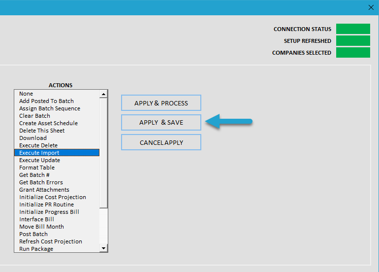The image size is (379, 272).
Task: Click the highlighted Execute Import action
Action: 57,153
